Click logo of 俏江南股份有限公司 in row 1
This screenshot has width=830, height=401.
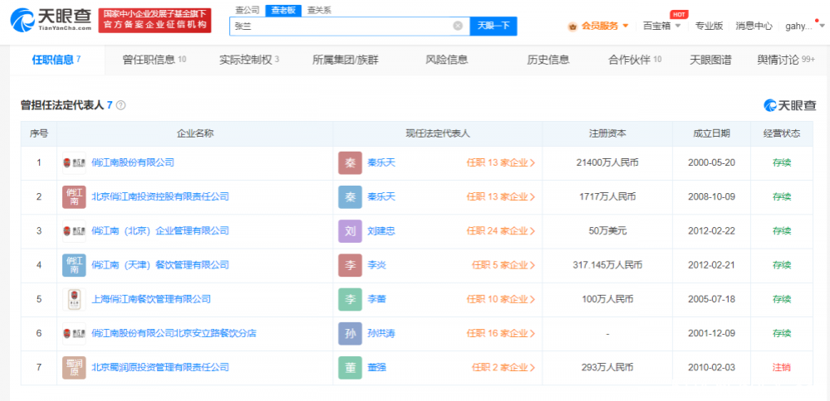74,162
